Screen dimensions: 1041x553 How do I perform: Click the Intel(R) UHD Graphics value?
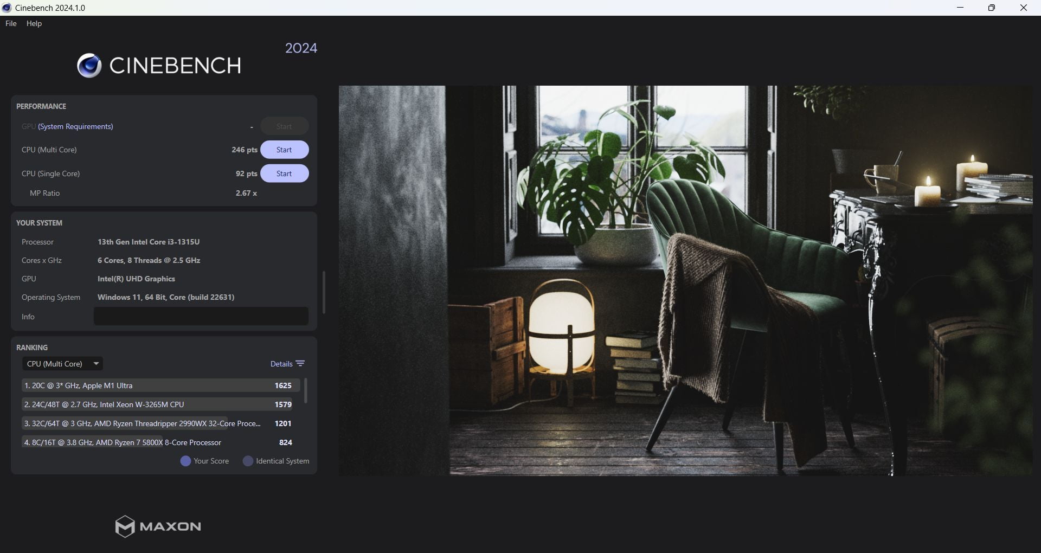(136, 279)
